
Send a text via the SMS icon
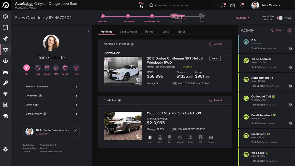[x=56, y=67]
